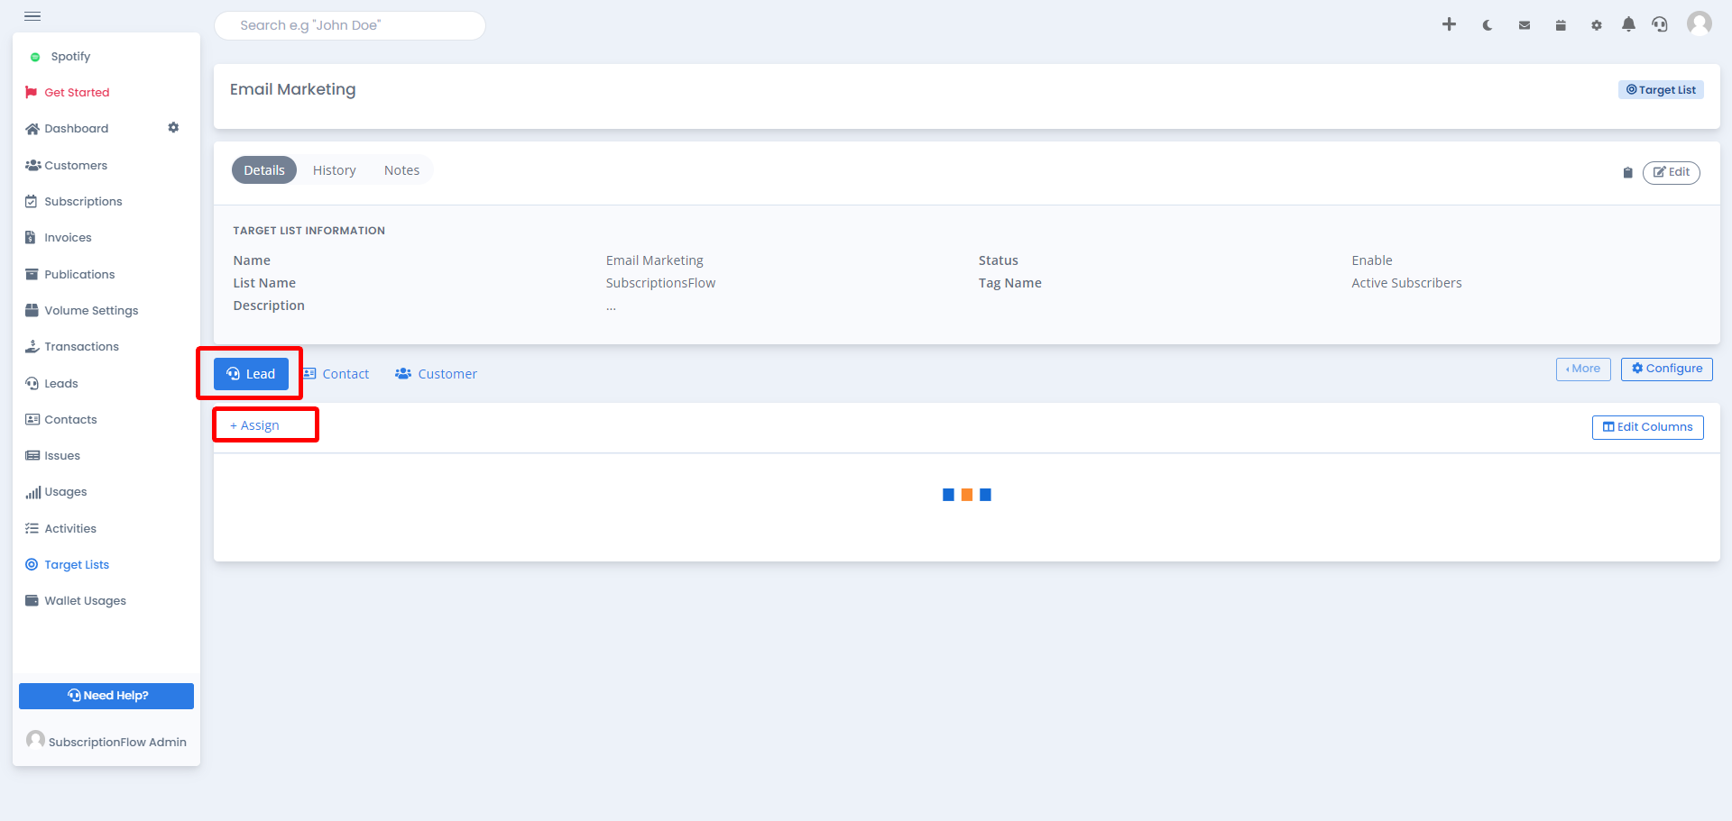The image size is (1732, 821).
Task: Open the calendar icon in header
Action: 1561,25
